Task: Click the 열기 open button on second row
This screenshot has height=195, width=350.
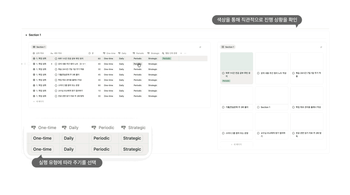Action: tap(83, 64)
